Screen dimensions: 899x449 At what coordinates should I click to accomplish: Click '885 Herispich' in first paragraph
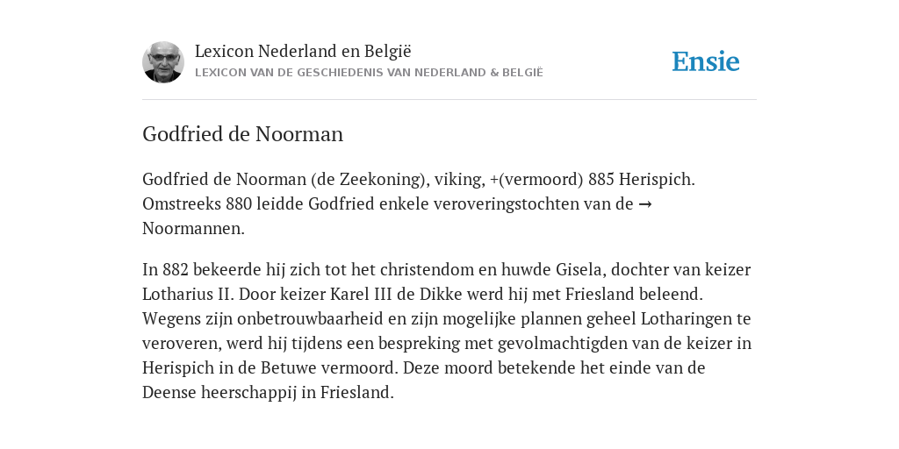[641, 179]
